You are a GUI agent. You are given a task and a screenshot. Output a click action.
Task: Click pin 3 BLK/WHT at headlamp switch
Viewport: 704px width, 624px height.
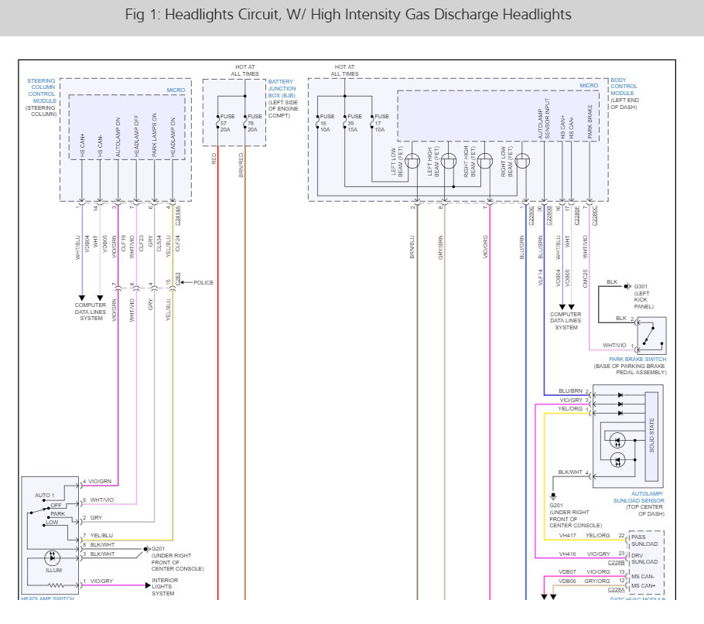tap(99, 554)
